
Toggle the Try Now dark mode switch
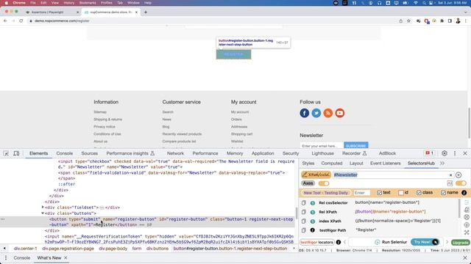[x=435, y=242]
